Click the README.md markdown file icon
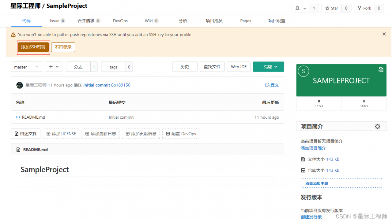392x222 pixels. click(18, 117)
